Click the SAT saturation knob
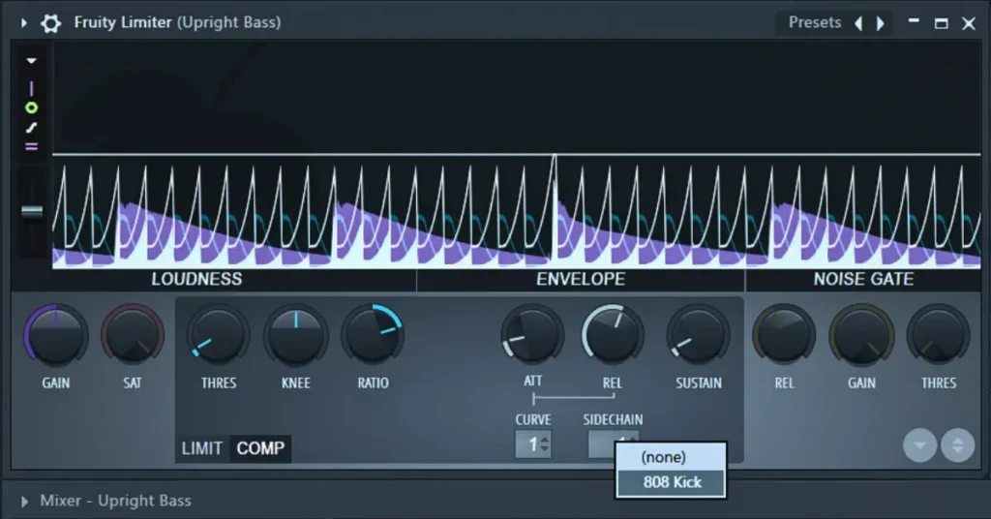This screenshot has width=991, height=519. pos(133,336)
